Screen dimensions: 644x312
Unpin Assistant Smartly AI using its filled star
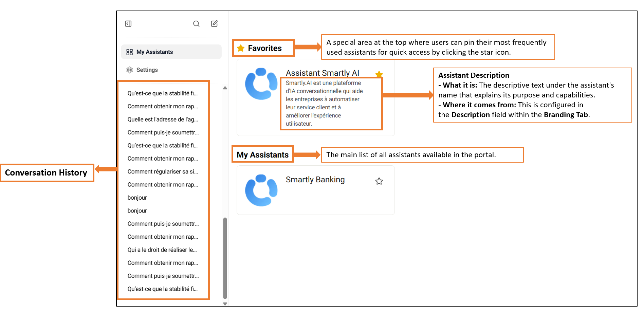[x=379, y=74]
